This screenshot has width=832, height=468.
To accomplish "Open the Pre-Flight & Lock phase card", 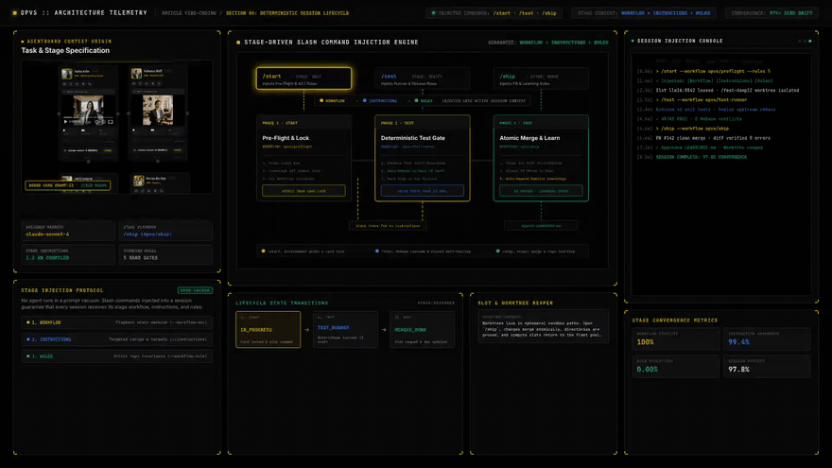I will tap(303, 158).
